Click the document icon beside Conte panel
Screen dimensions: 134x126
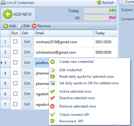click(122, 2)
